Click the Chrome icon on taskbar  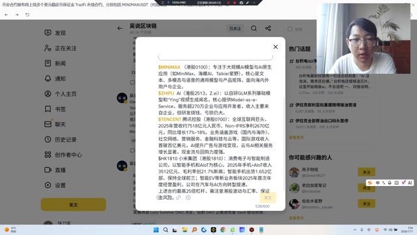point(223,230)
